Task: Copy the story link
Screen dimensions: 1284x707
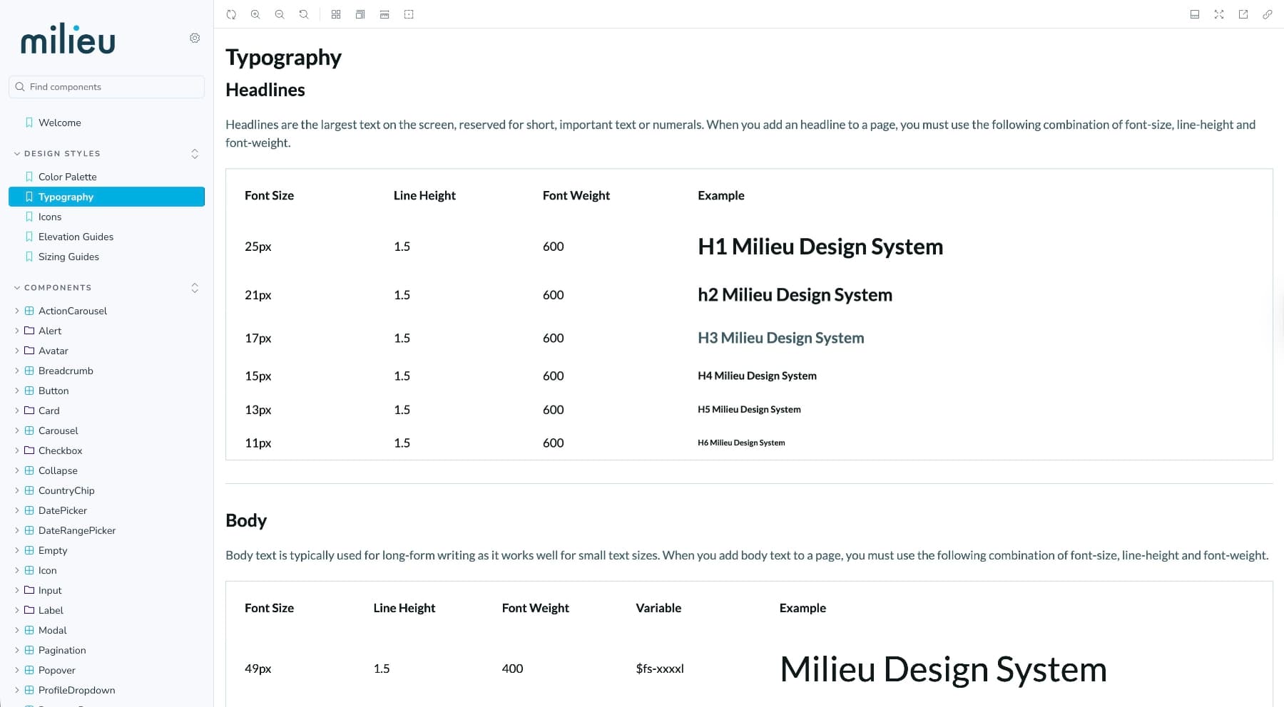Action: pos(1267,14)
